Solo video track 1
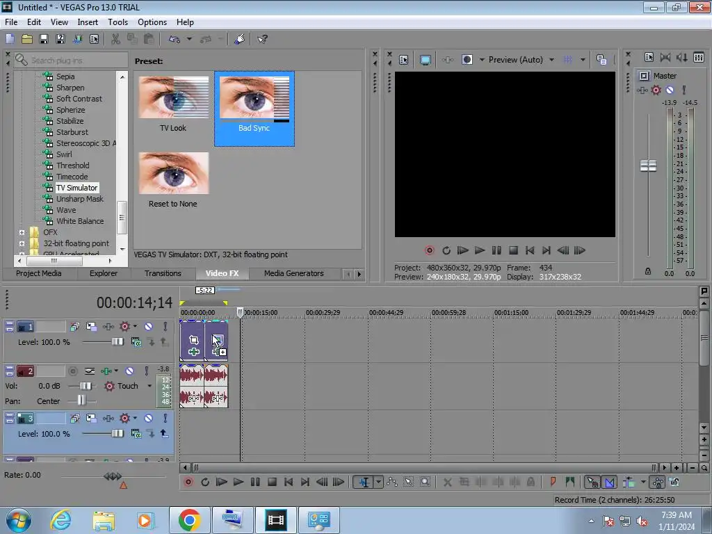712x534 pixels. point(165,327)
